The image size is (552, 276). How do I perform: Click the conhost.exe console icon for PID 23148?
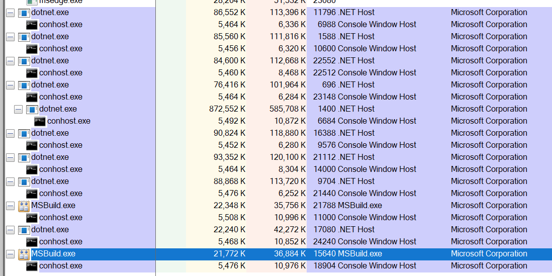click(32, 97)
